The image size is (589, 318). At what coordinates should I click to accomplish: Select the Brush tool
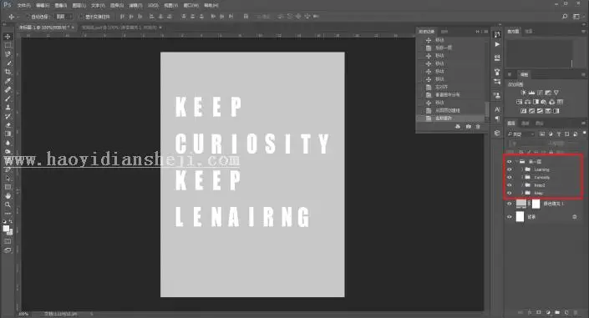tap(8, 98)
